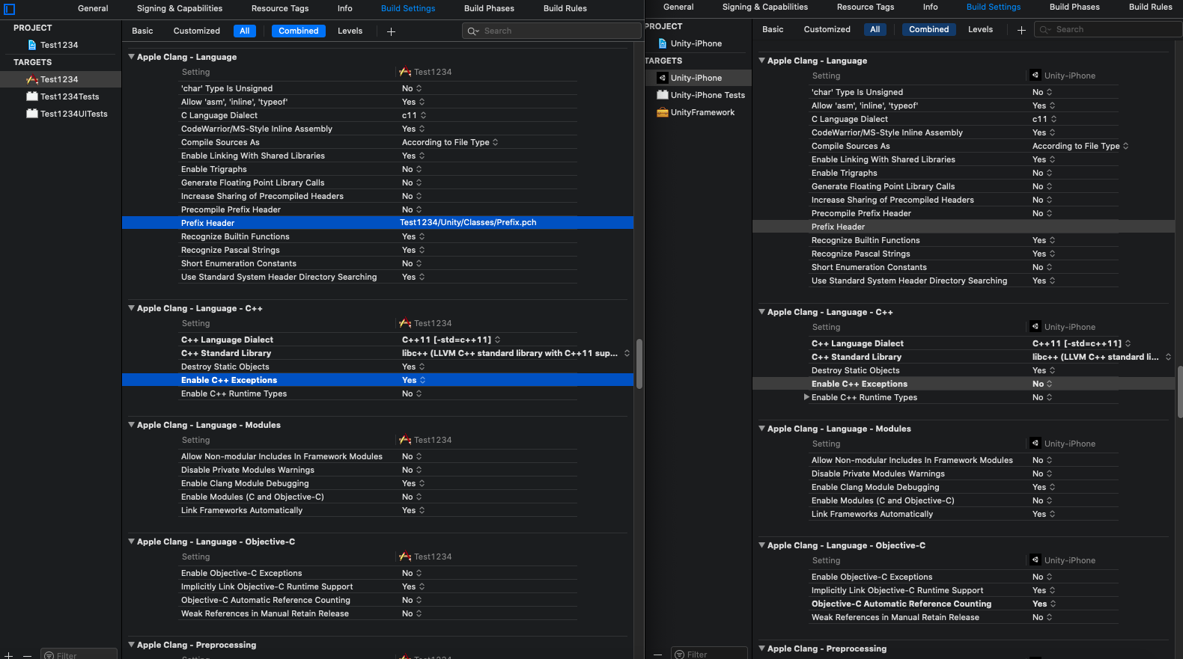Click Test1234 column icon under Apple Clang - Language
The width and height of the screenshot is (1183, 659).
click(405, 72)
